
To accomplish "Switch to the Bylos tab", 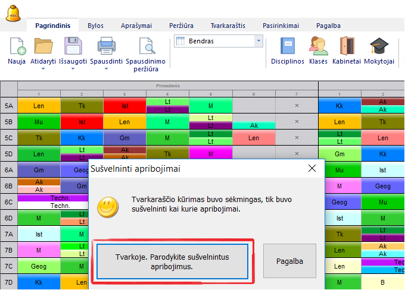I will tap(95, 26).
